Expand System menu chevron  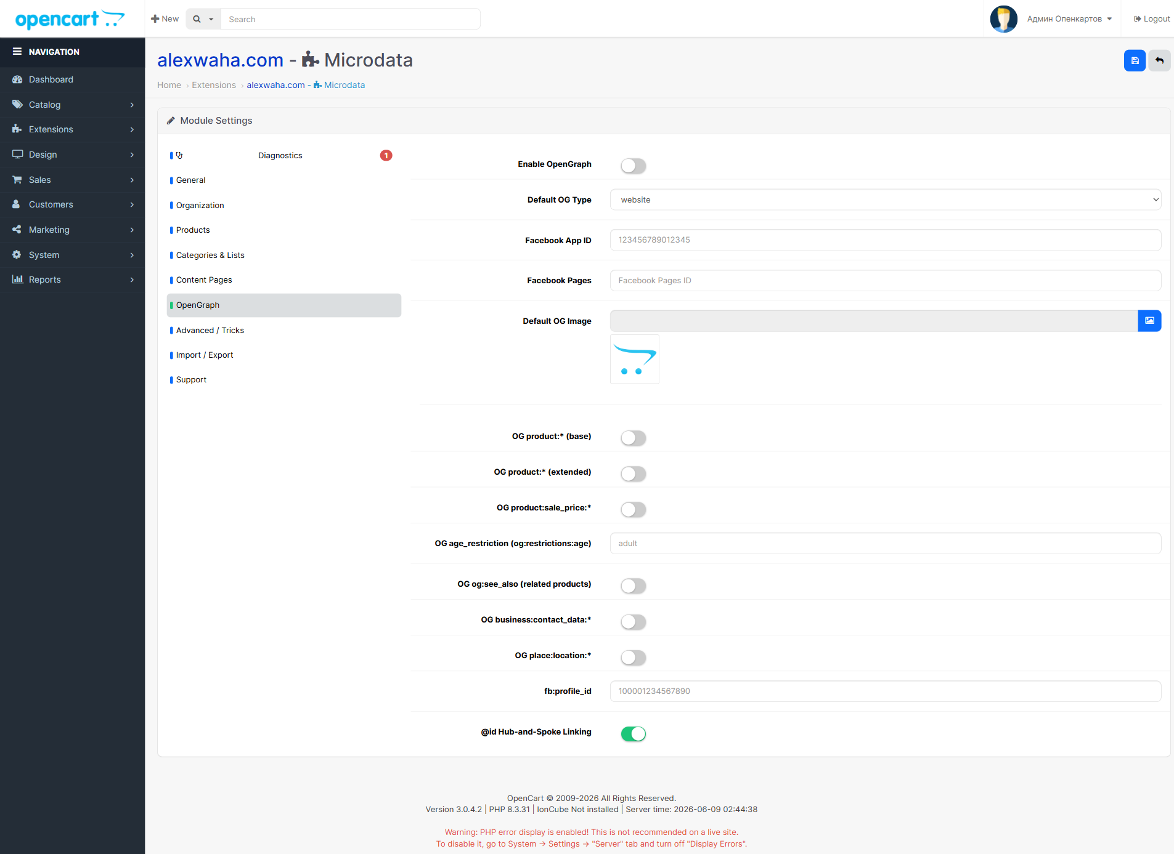click(x=132, y=255)
